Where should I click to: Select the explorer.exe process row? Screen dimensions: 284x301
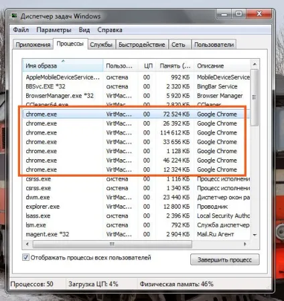[x=136, y=207]
